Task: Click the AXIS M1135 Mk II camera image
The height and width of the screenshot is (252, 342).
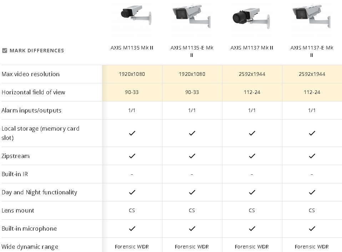Action: tap(132, 18)
